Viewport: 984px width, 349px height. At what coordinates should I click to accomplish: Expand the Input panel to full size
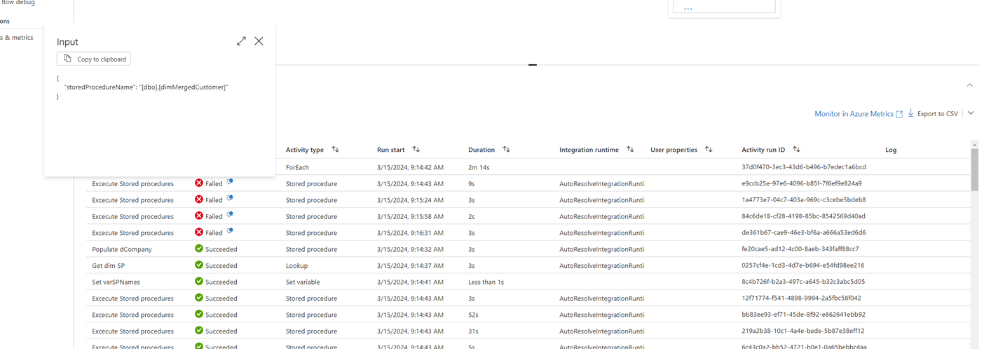[241, 41]
